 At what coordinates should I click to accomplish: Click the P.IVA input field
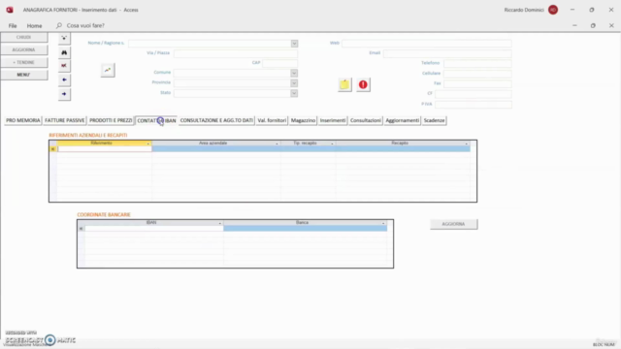[x=474, y=104]
